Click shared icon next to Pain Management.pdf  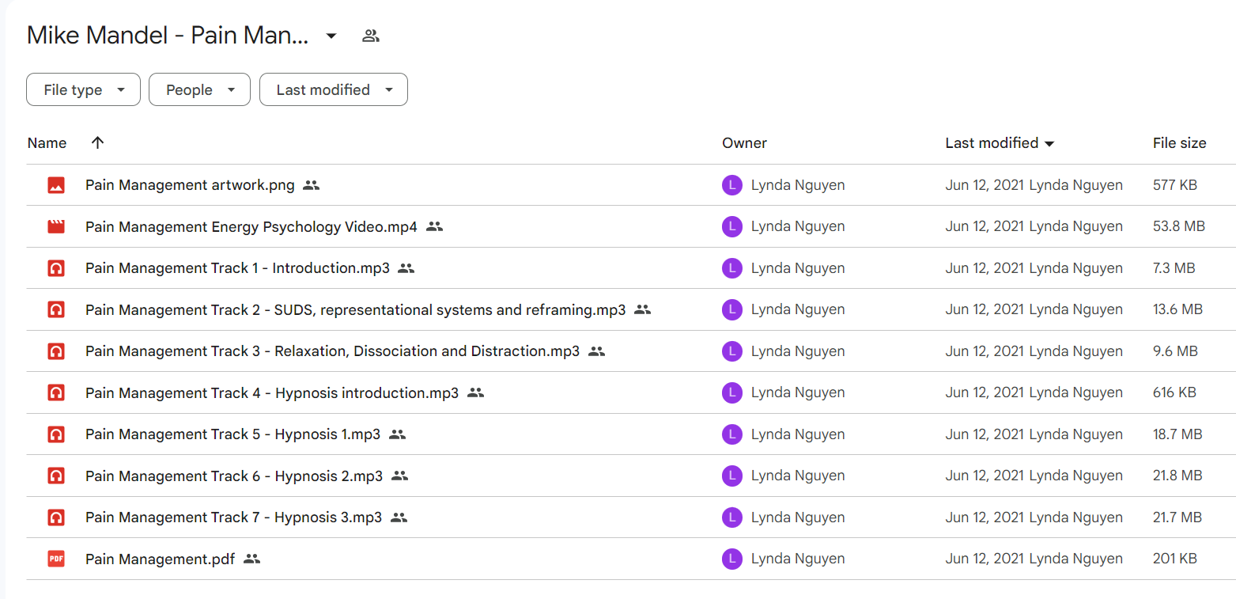point(251,559)
